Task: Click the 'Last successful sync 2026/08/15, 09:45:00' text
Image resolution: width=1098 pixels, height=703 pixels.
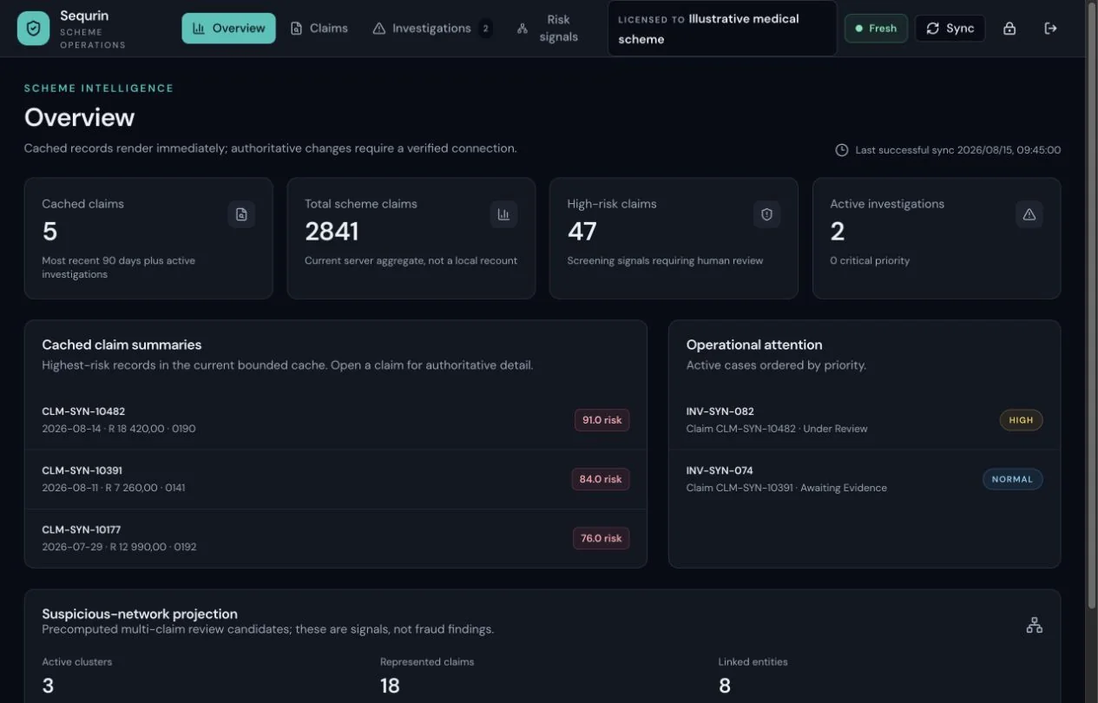Action: 958,150
